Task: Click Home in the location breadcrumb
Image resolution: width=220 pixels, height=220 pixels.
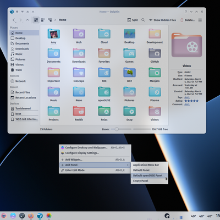Action: coord(63,20)
